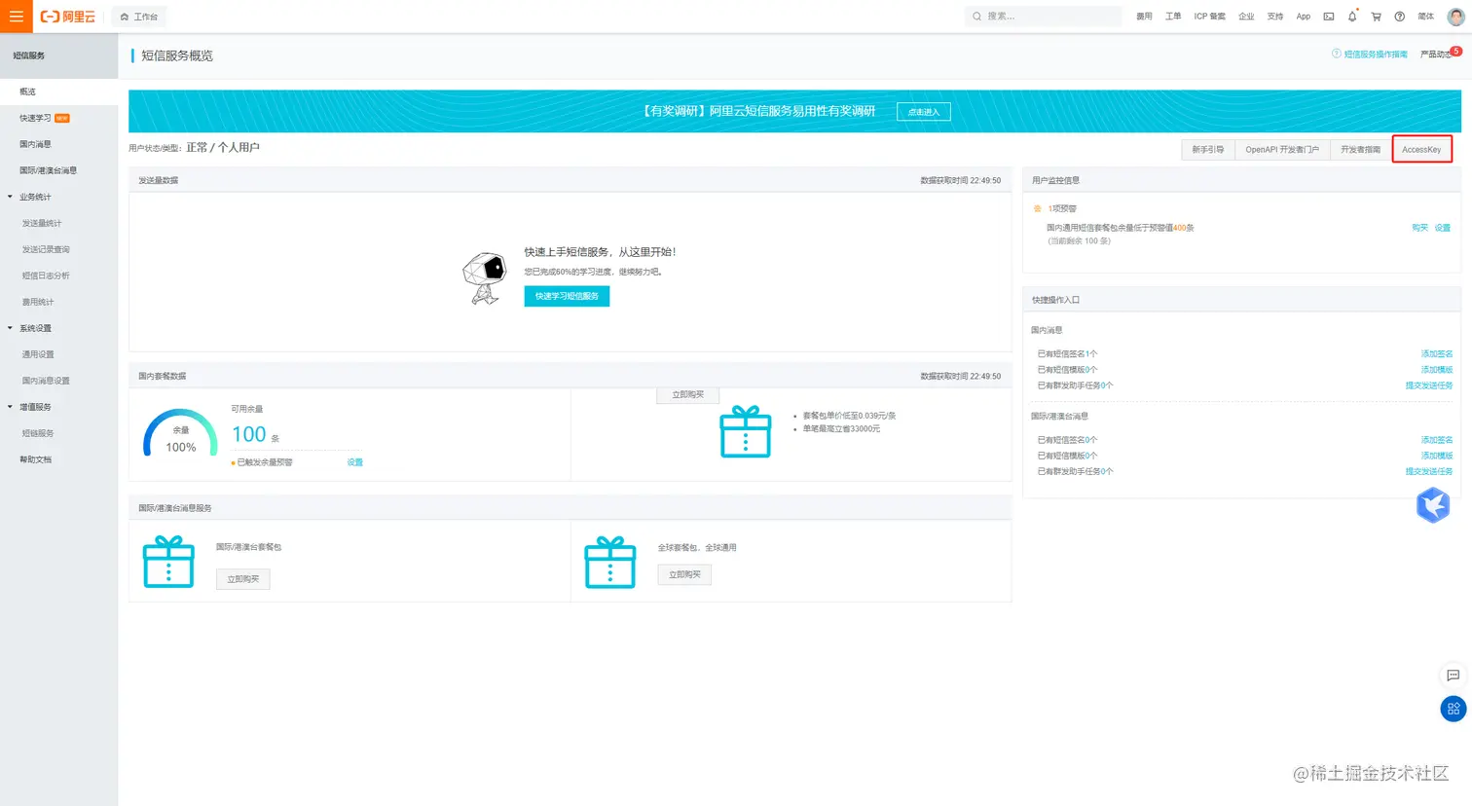The width and height of the screenshot is (1472, 806).
Task: Click 点击进入 on the survey banner
Action: click(923, 112)
